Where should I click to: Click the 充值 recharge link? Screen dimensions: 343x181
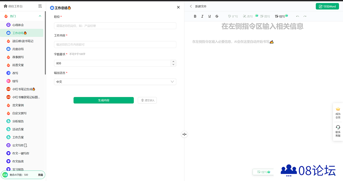[41, 175]
